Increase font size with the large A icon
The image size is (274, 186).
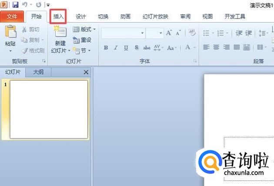[169, 33]
